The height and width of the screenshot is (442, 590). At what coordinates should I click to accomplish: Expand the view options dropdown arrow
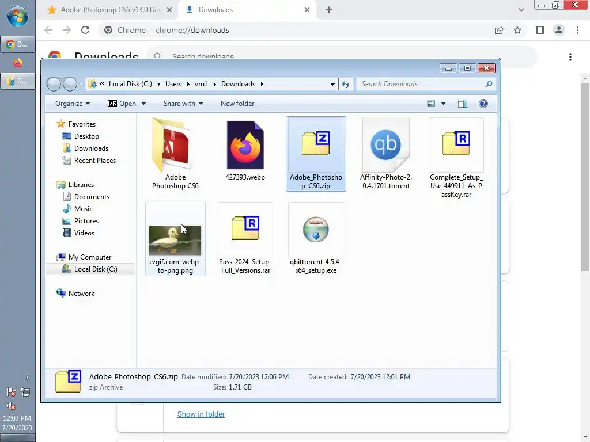point(443,104)
